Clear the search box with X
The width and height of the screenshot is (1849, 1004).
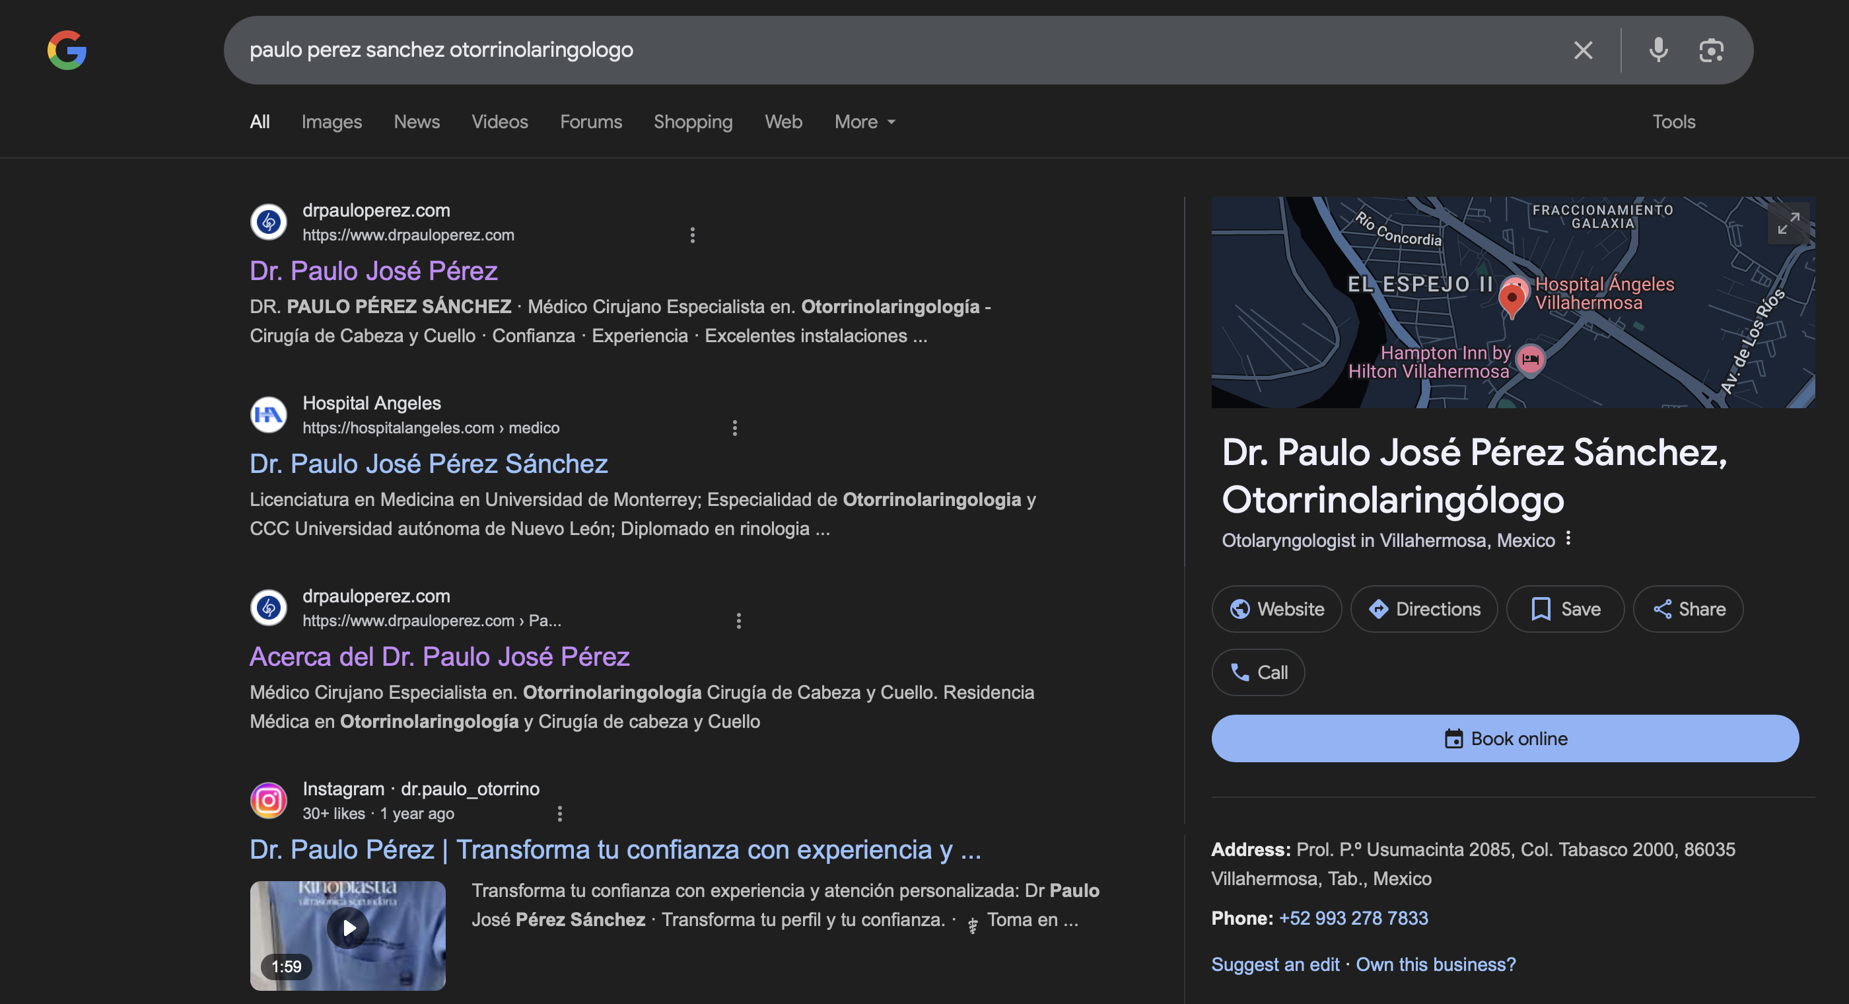pos(1583,50)
